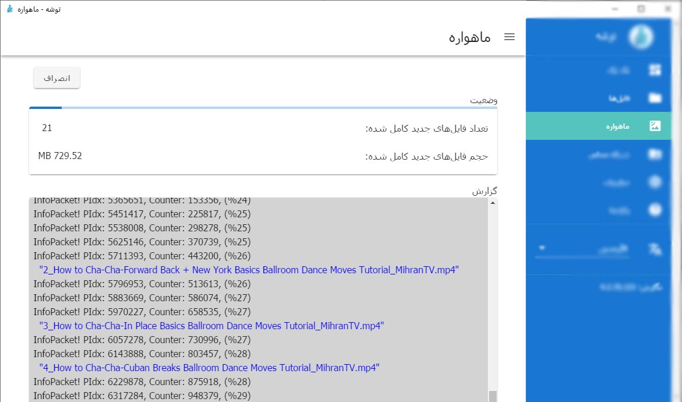The height and width of the screenshot is (402, 682).
Task: Expand the language dropdown chevron in the sidebar
Action: (542, 247)
